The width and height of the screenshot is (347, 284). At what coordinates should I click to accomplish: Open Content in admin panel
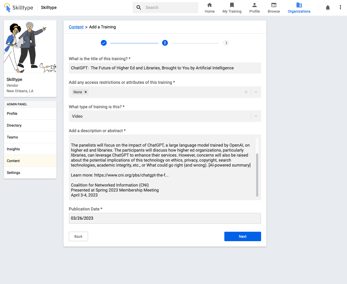click(x=30, y=161)
